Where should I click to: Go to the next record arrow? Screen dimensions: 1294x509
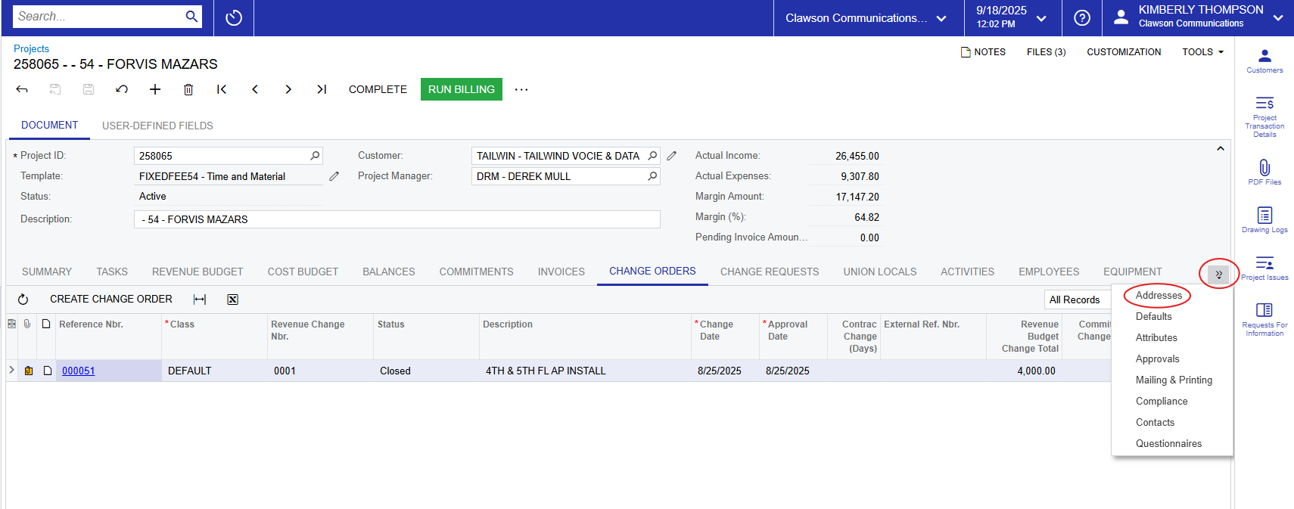[x=288, y=89]
